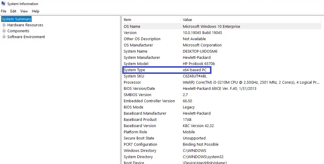This screenshot has width=324, height=164.
Task: Select the BaseBoard Manufacturer row label
Action: (145, 113)
